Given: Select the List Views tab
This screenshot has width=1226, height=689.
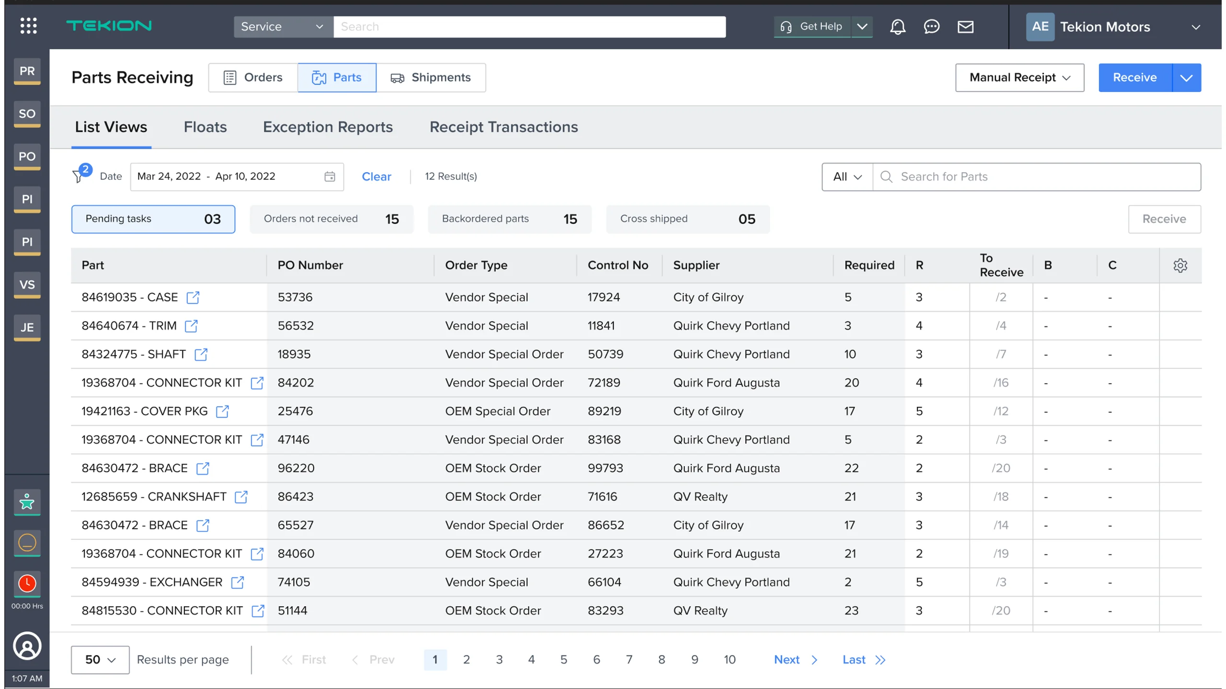Looking at the screenshot, I should (x=111, y=127).
